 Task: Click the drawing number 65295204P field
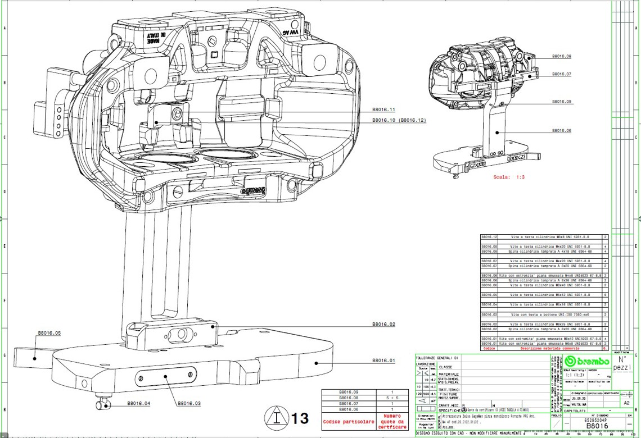tap(595, 420)
